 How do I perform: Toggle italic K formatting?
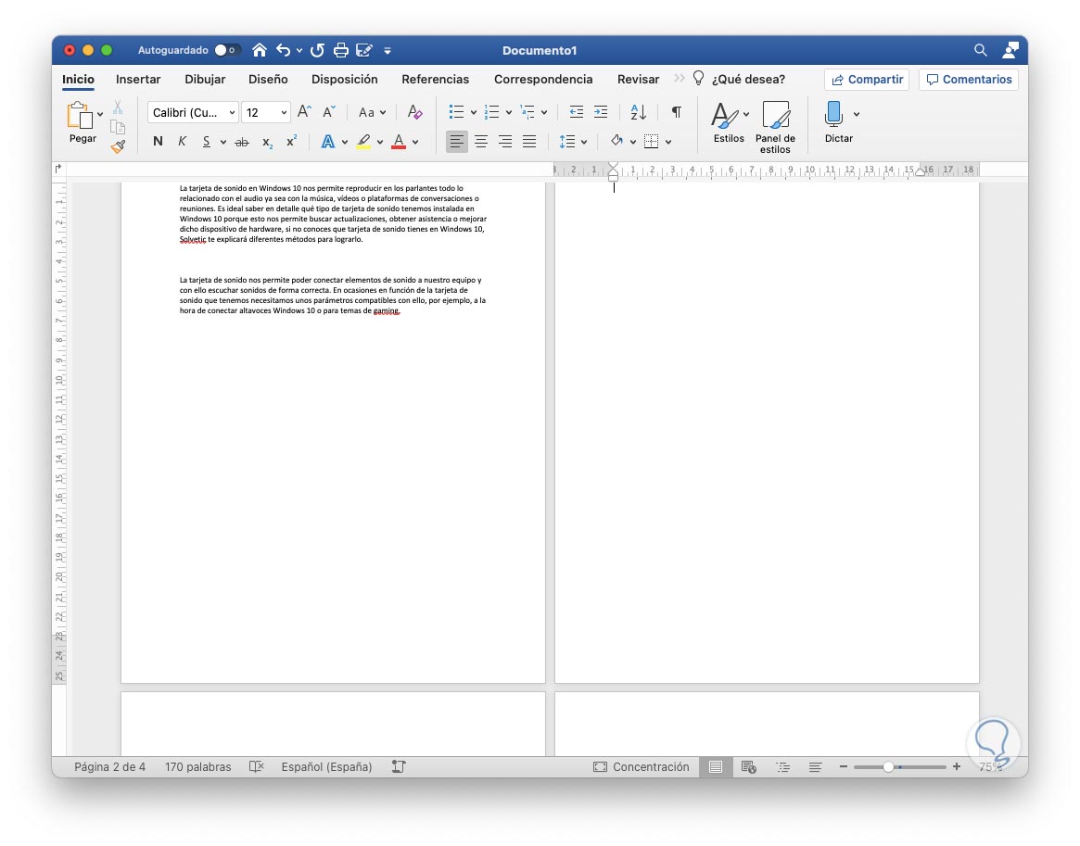182,141
